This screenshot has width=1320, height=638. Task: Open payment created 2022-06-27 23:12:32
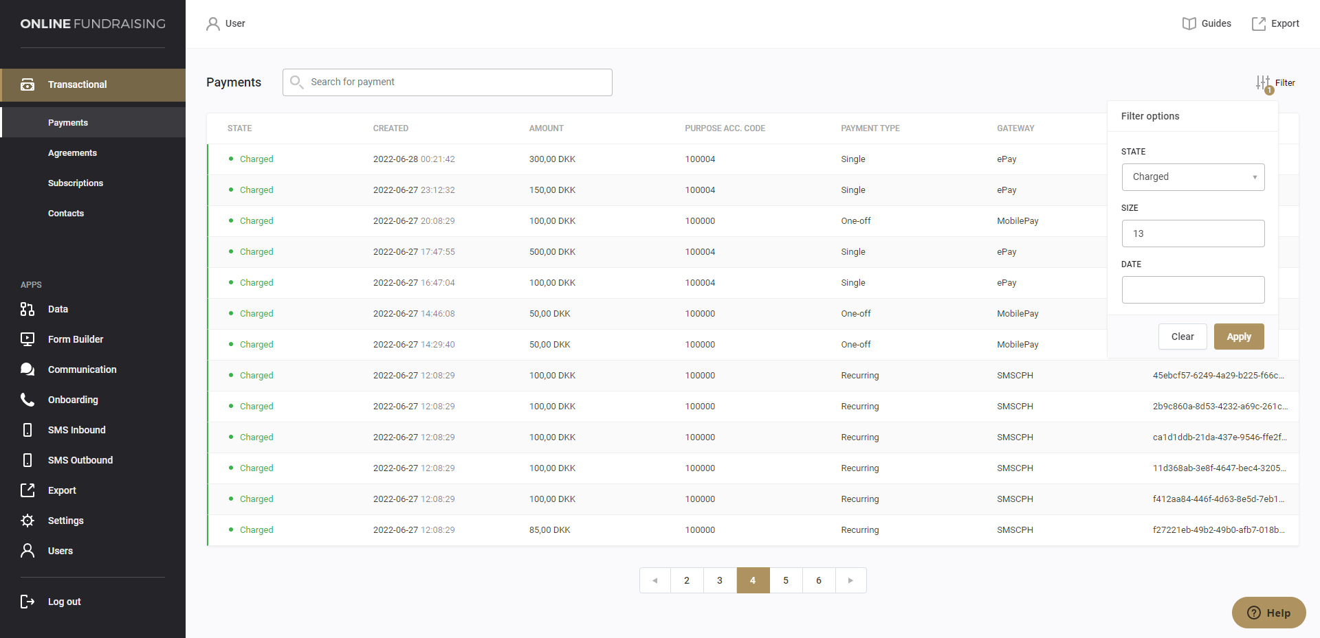414,190
